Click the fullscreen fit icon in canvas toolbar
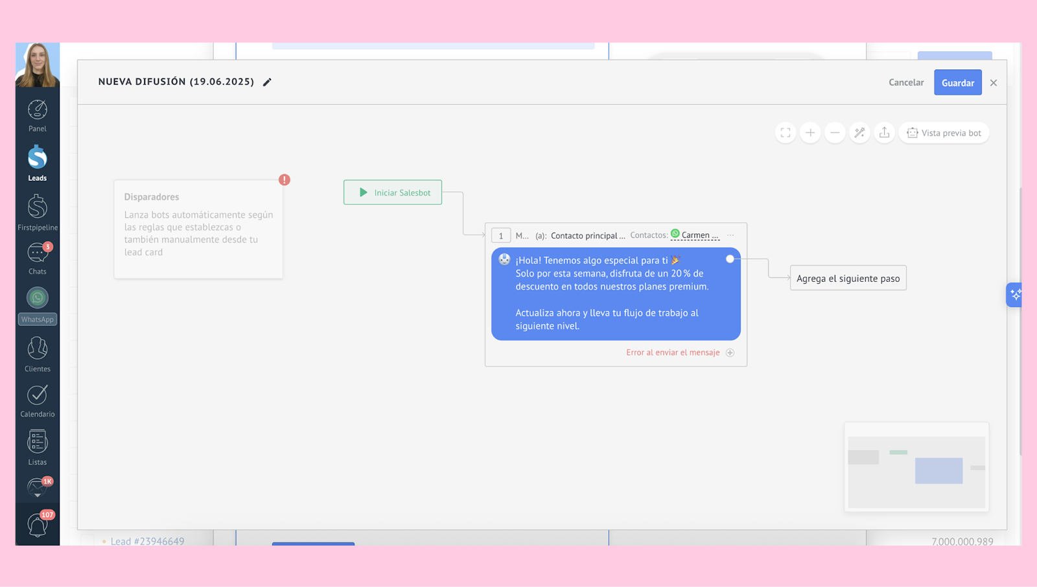Screen dimensions: 1037x587 (785, 133)
